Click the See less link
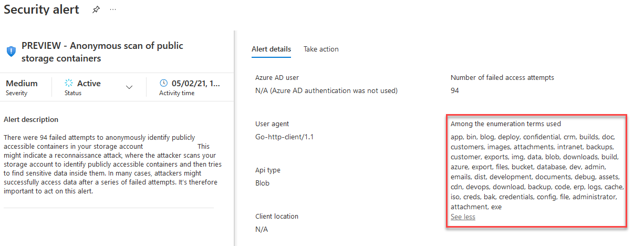 coord(463,217)
